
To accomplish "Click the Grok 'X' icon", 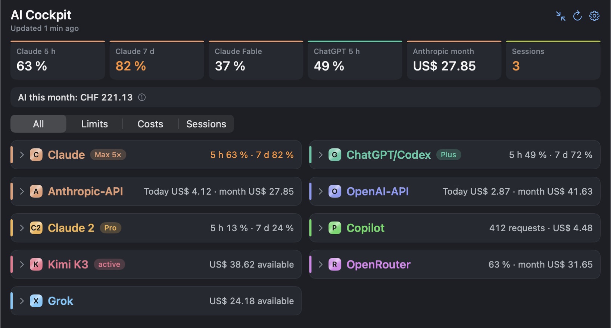I will click(36, 301).
